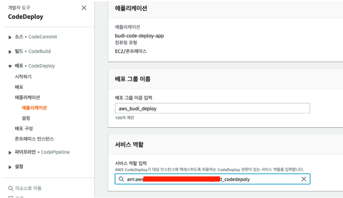Expand the 파이프라인 CodePipeline section arrow

10,152
